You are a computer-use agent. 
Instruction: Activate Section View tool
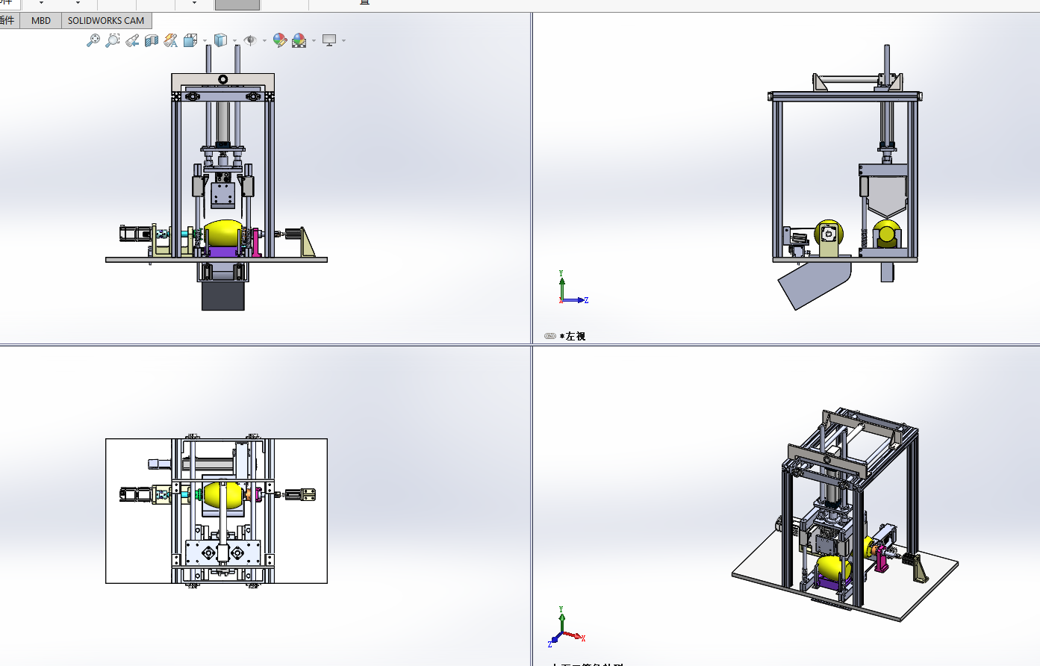click(x=152, y=40)
